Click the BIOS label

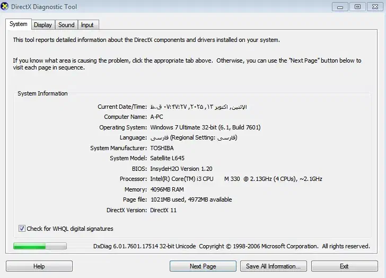(x=139, y=169)
